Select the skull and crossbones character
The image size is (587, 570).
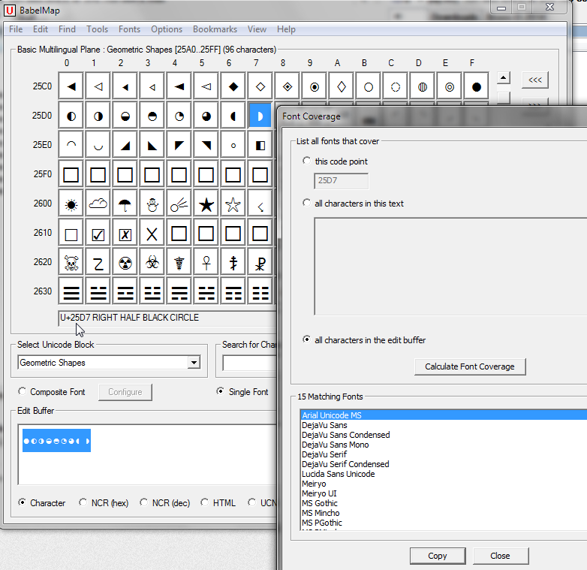click(x=71, y=263)
